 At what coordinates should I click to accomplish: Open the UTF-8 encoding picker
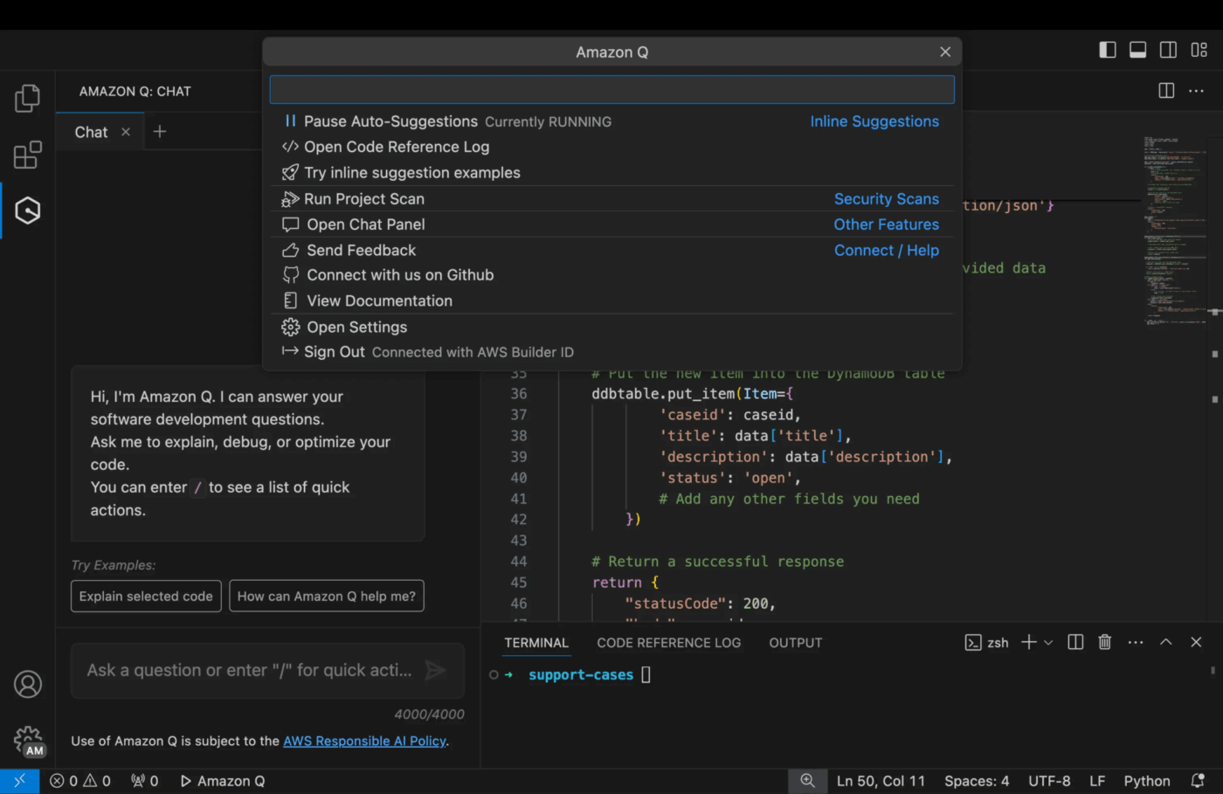(x=1048, y=780)
